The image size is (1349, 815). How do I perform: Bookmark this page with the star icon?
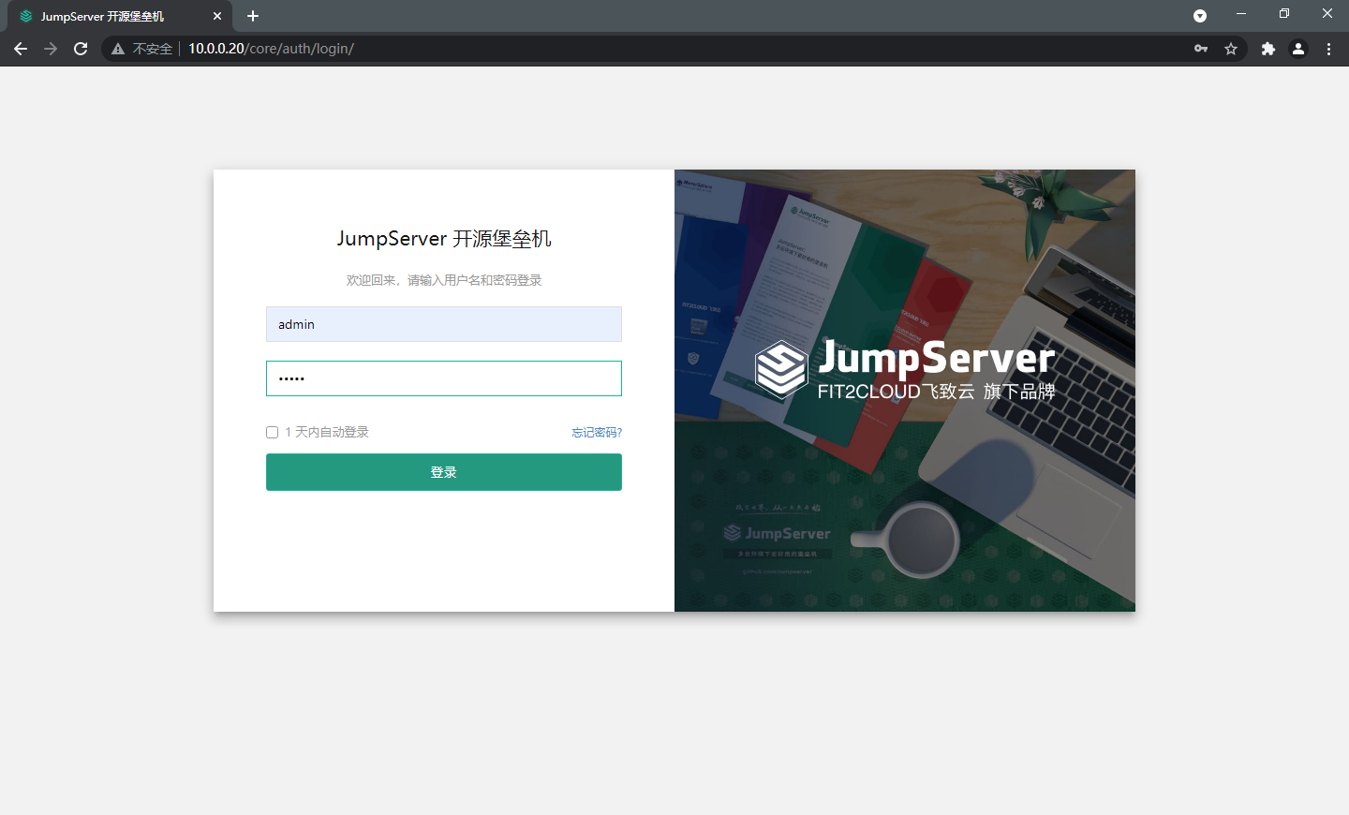coord(1231,49)
